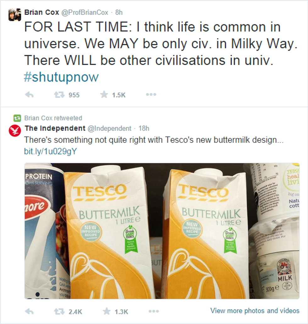Open more options on Brian Cox's tweet
Viewport: 308px width, 324px height.
pos(151,95)
